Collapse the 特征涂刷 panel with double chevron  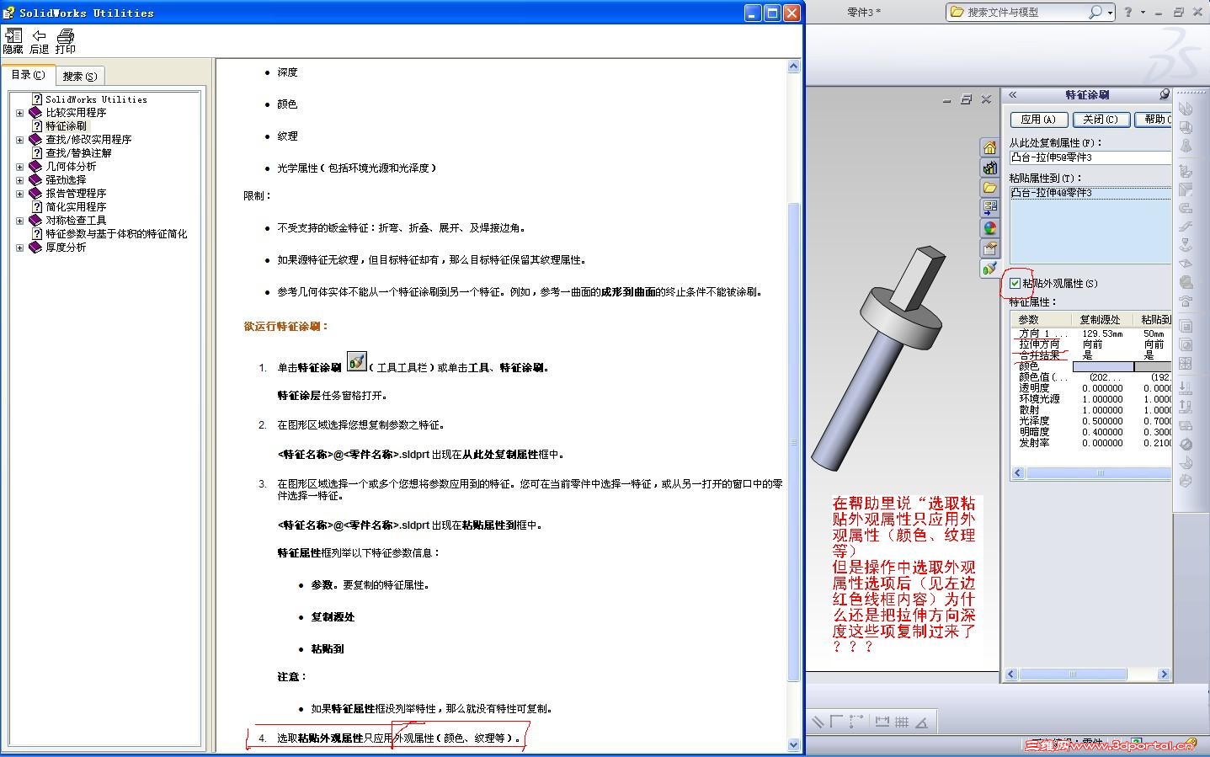point(1013,95)
